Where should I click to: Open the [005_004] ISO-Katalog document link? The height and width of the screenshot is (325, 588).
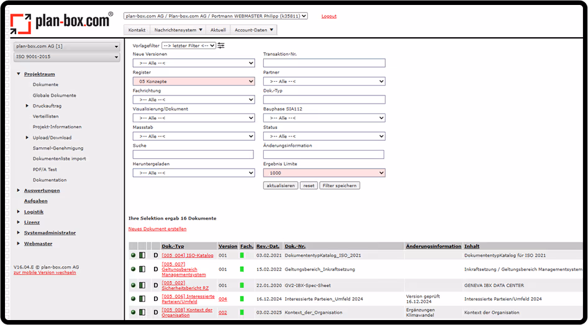[188, 256]
